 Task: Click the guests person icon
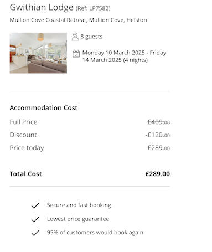point(75,37)
